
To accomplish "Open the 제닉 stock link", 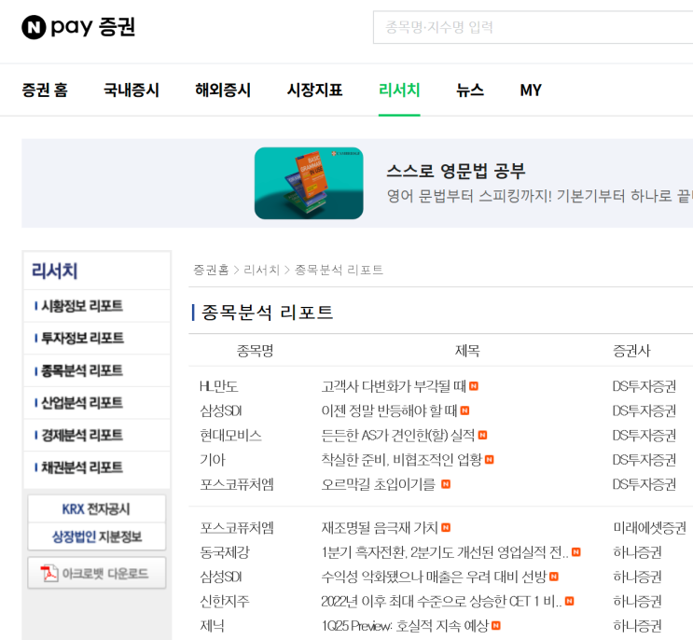I will 212,626.
